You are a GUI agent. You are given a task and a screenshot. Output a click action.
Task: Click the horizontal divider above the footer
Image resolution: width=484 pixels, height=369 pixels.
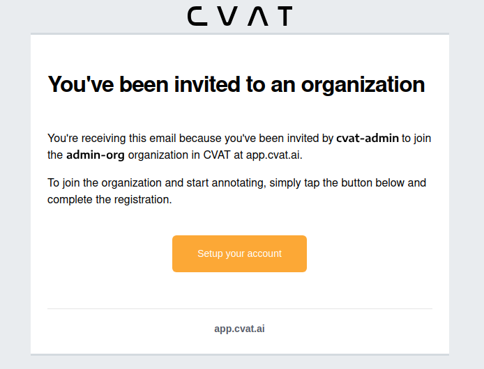click(x=239, y=308)
